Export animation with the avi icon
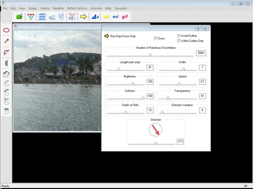The height and width of the screenshot is (189, 253). click(x=115, y=17)
